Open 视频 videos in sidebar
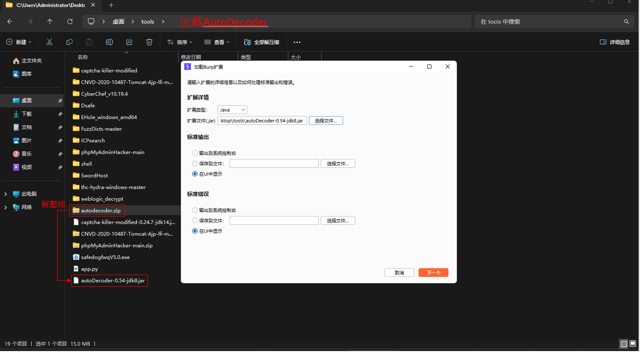 point(22,167)
